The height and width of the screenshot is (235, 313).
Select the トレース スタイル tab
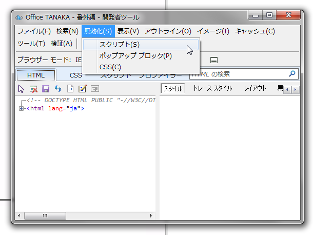coord(212,88)
